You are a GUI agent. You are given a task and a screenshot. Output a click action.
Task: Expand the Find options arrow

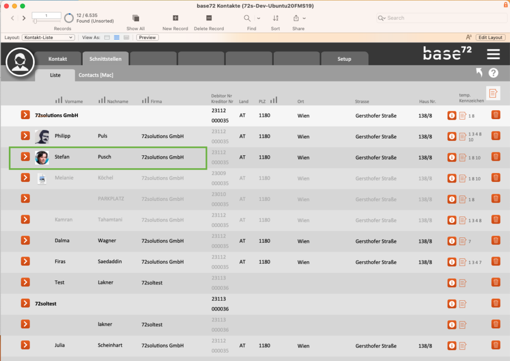258,18
